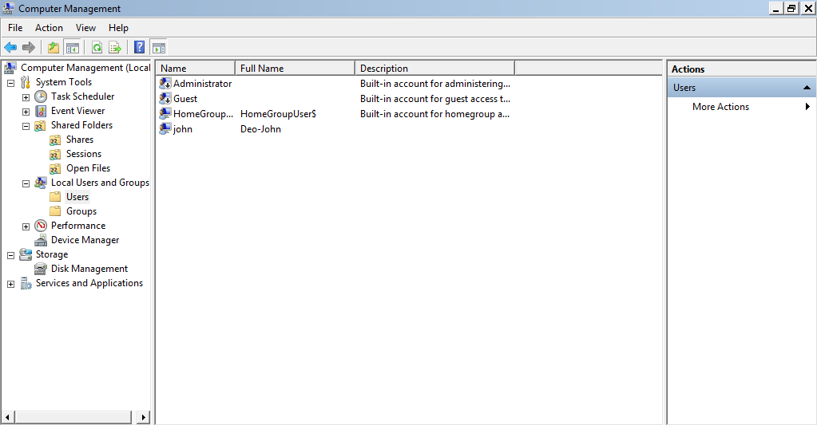
Task: Collapse the Shared Folders node
Action: click(x=26, y=126)
